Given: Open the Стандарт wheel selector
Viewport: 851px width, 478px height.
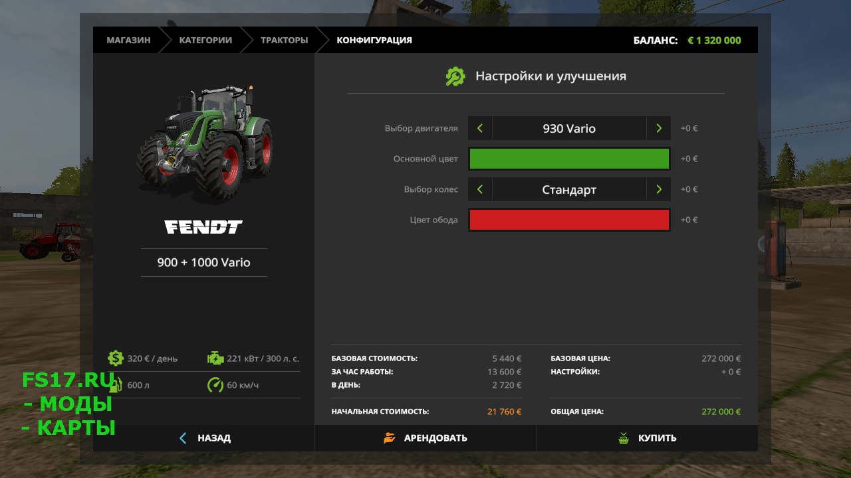Looking at the screenshot, I should [569, 189].
